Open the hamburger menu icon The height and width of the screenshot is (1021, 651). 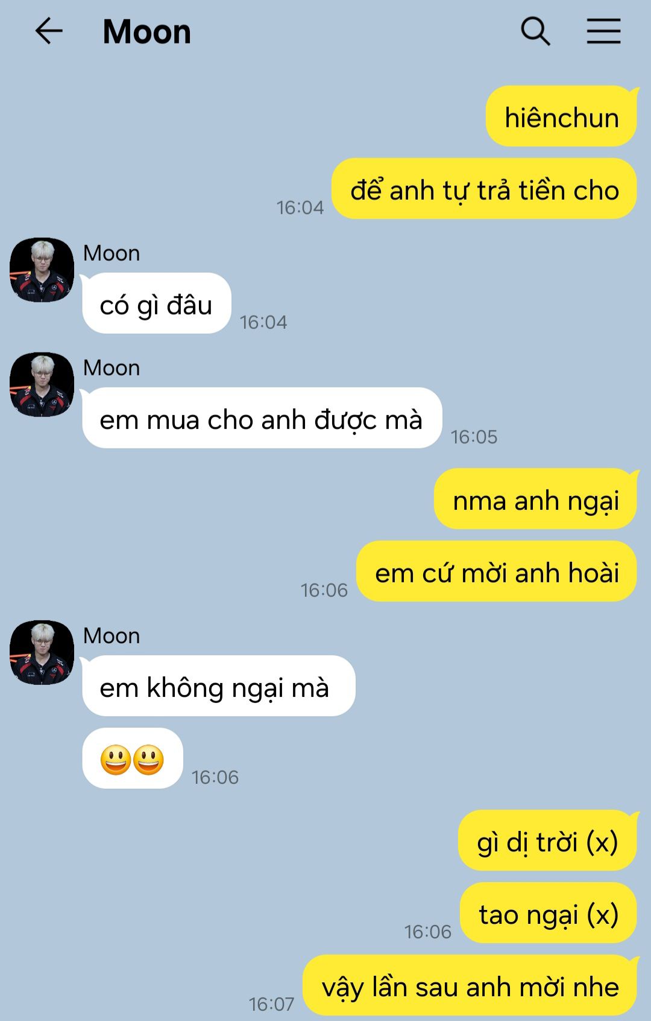tap(603, 31)
